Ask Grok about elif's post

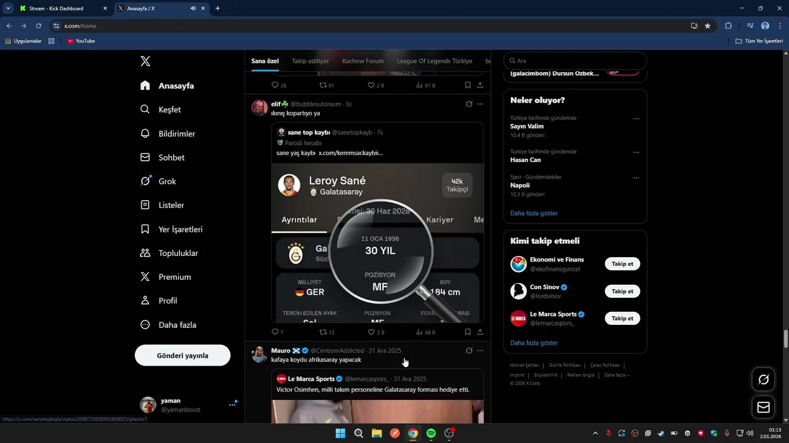(x=469, y=104)
